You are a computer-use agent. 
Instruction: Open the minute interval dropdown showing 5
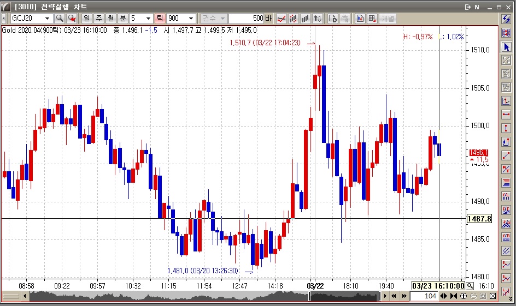[x=148, y=19]
